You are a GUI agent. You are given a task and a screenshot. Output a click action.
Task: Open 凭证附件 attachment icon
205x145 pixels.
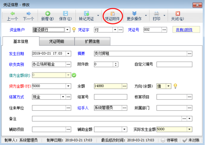[x=112, y=14]
